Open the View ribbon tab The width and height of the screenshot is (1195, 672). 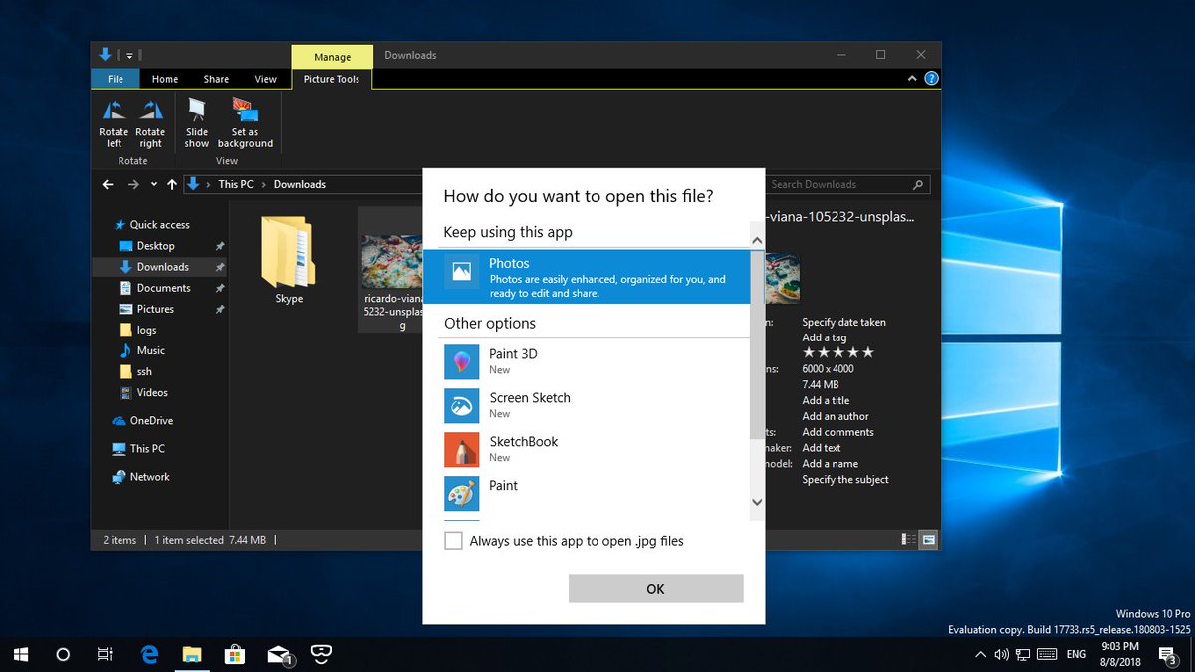(266, 79)
